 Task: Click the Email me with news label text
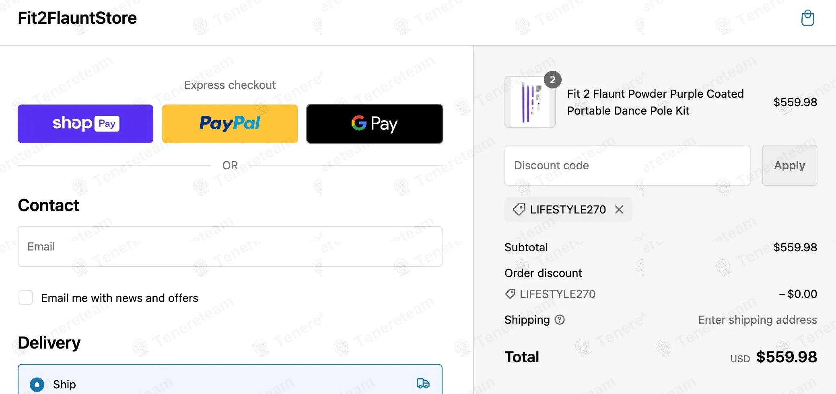(x=119, y=298)
